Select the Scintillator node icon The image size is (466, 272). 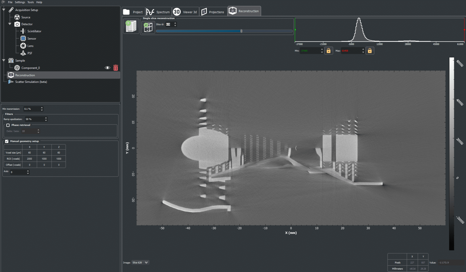tap(23, 31)
